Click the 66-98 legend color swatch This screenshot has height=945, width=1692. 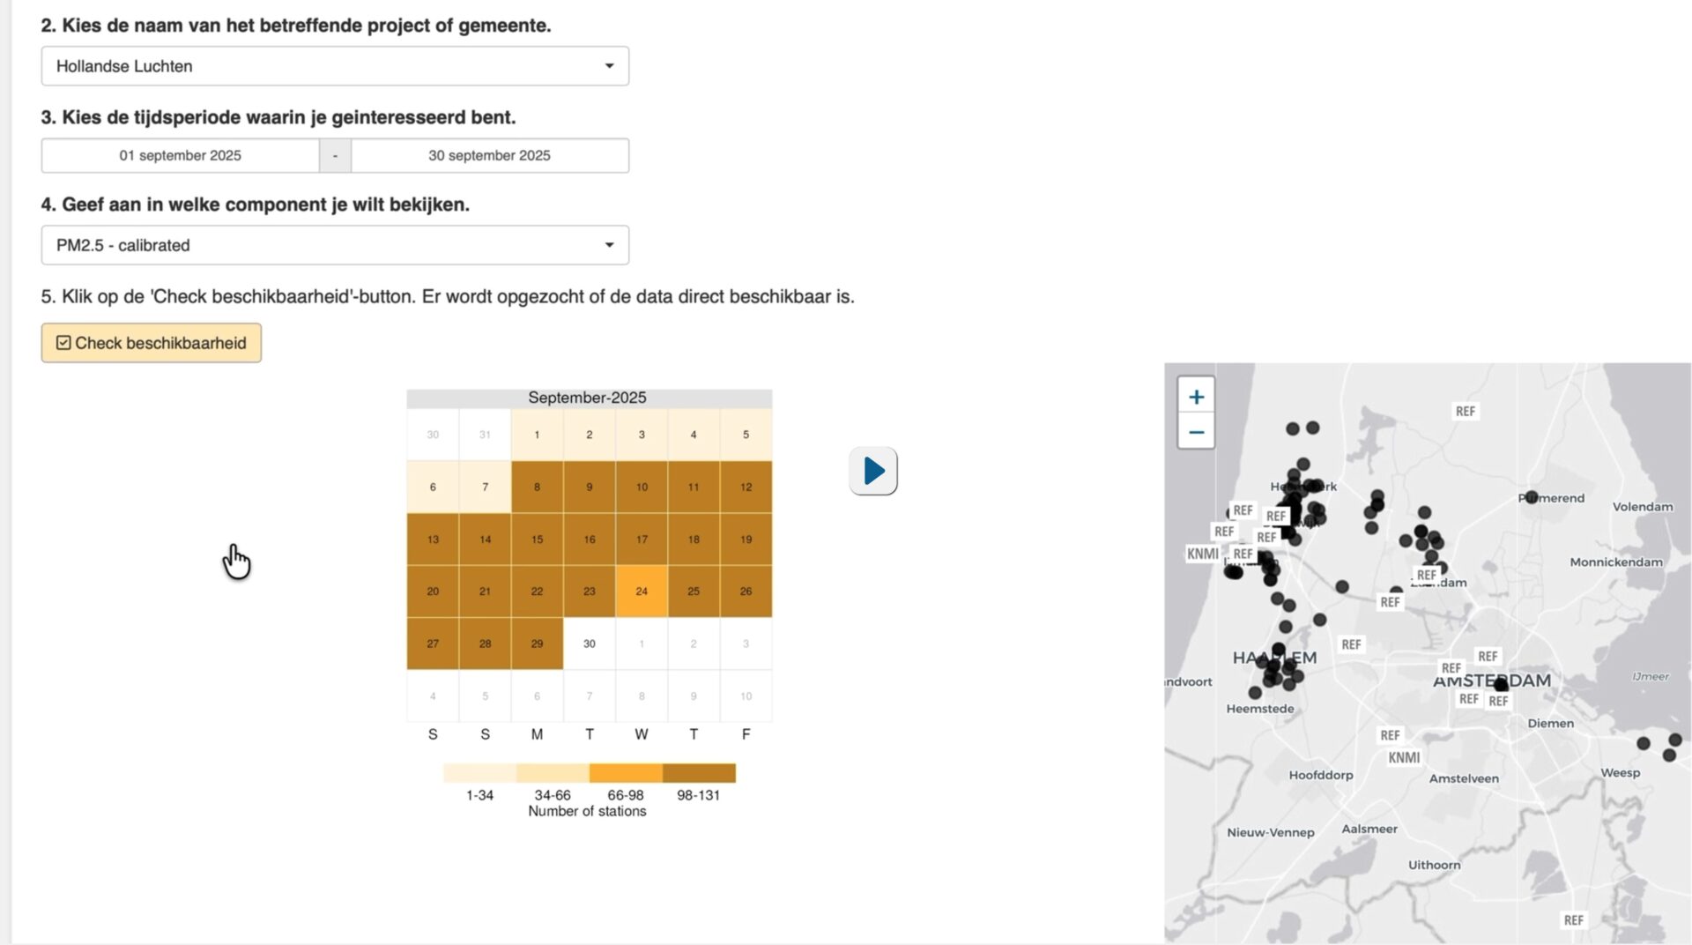click(x=626, y=774)
